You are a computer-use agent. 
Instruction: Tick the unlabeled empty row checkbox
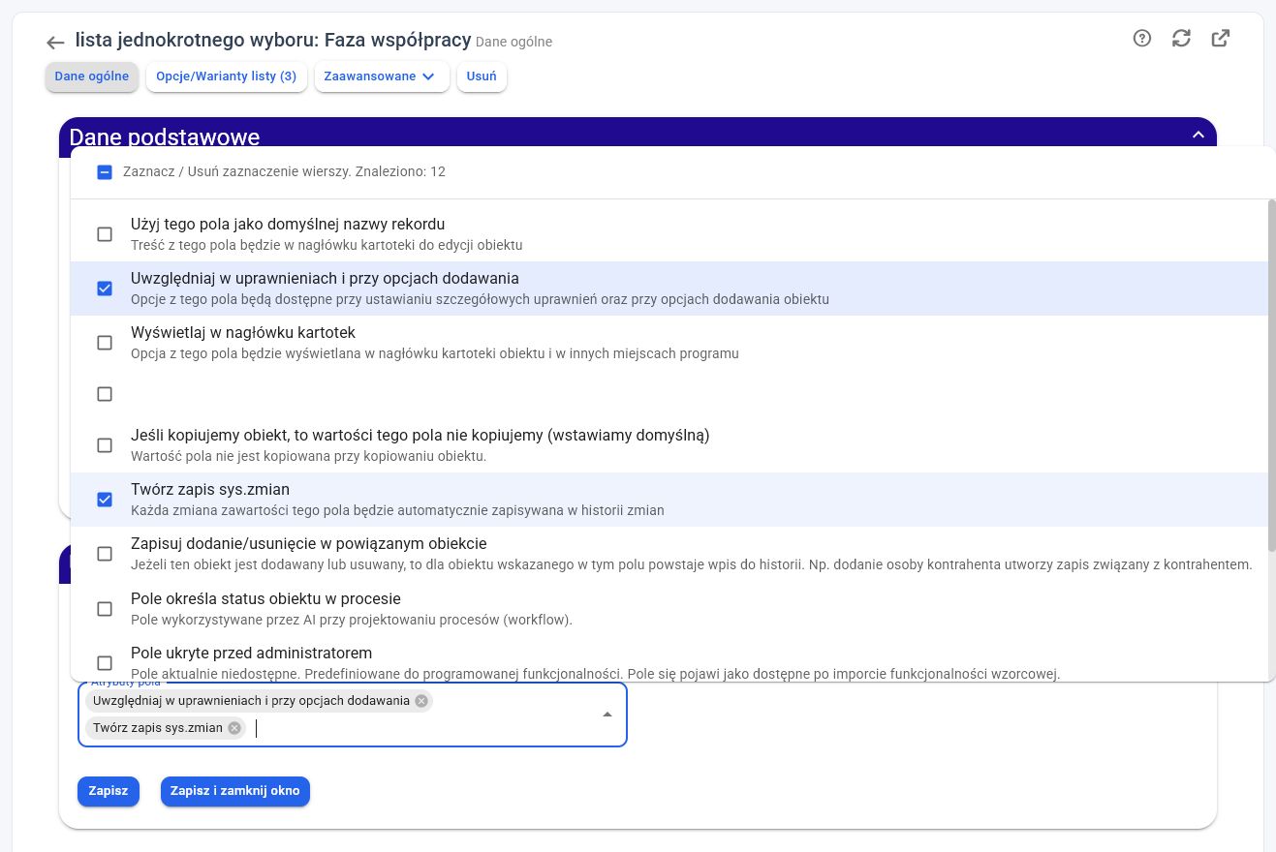pos(105,394)
